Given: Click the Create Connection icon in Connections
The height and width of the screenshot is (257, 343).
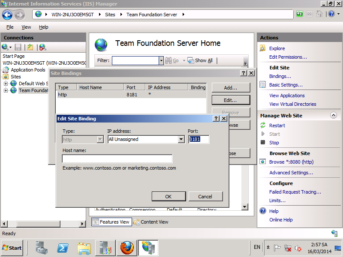Looking at the screenshot, I should [x=5, y=47].
